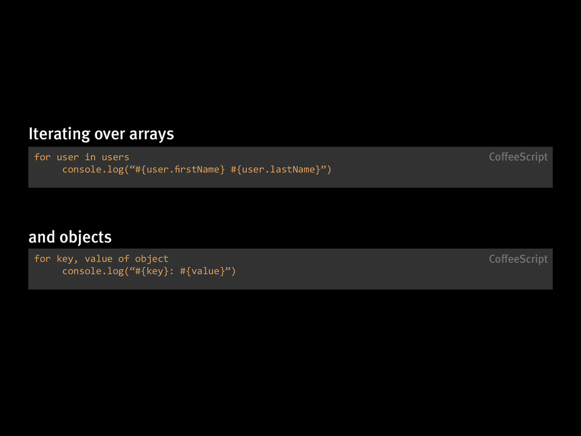
Task: Click the 'Iterating over arrays' heading
Action: tap(101, 134)
